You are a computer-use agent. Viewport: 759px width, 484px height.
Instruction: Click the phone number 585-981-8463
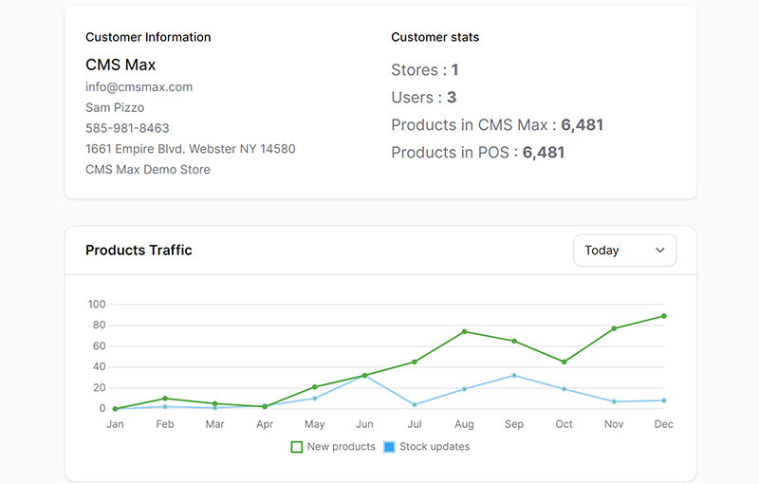point(127,128)
